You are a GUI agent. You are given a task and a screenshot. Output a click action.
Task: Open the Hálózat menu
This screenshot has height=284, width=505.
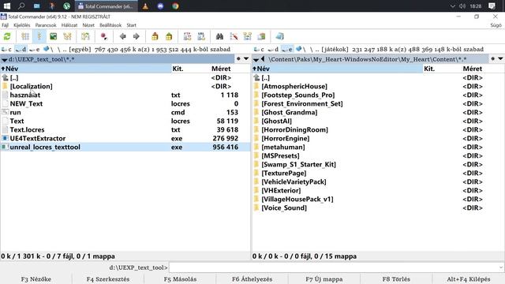click(x=69, y=25)
